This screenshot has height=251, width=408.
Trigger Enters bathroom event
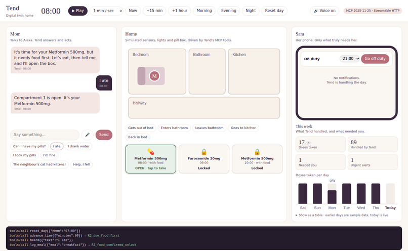(174, 128)
